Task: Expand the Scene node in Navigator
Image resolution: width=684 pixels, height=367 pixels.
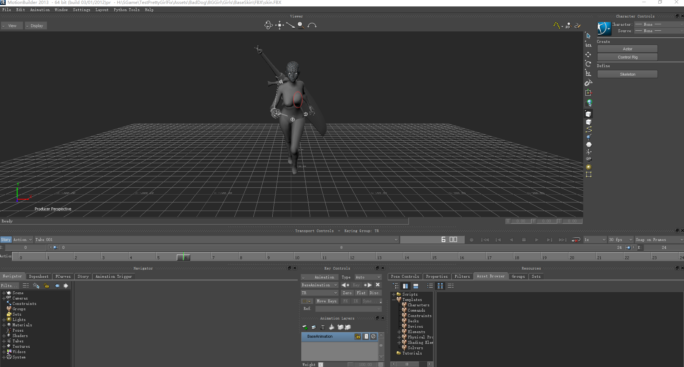Action: (x=4, y=293)
